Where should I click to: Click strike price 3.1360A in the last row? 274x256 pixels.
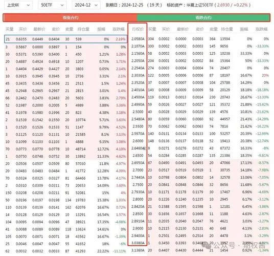coord(138,250)
